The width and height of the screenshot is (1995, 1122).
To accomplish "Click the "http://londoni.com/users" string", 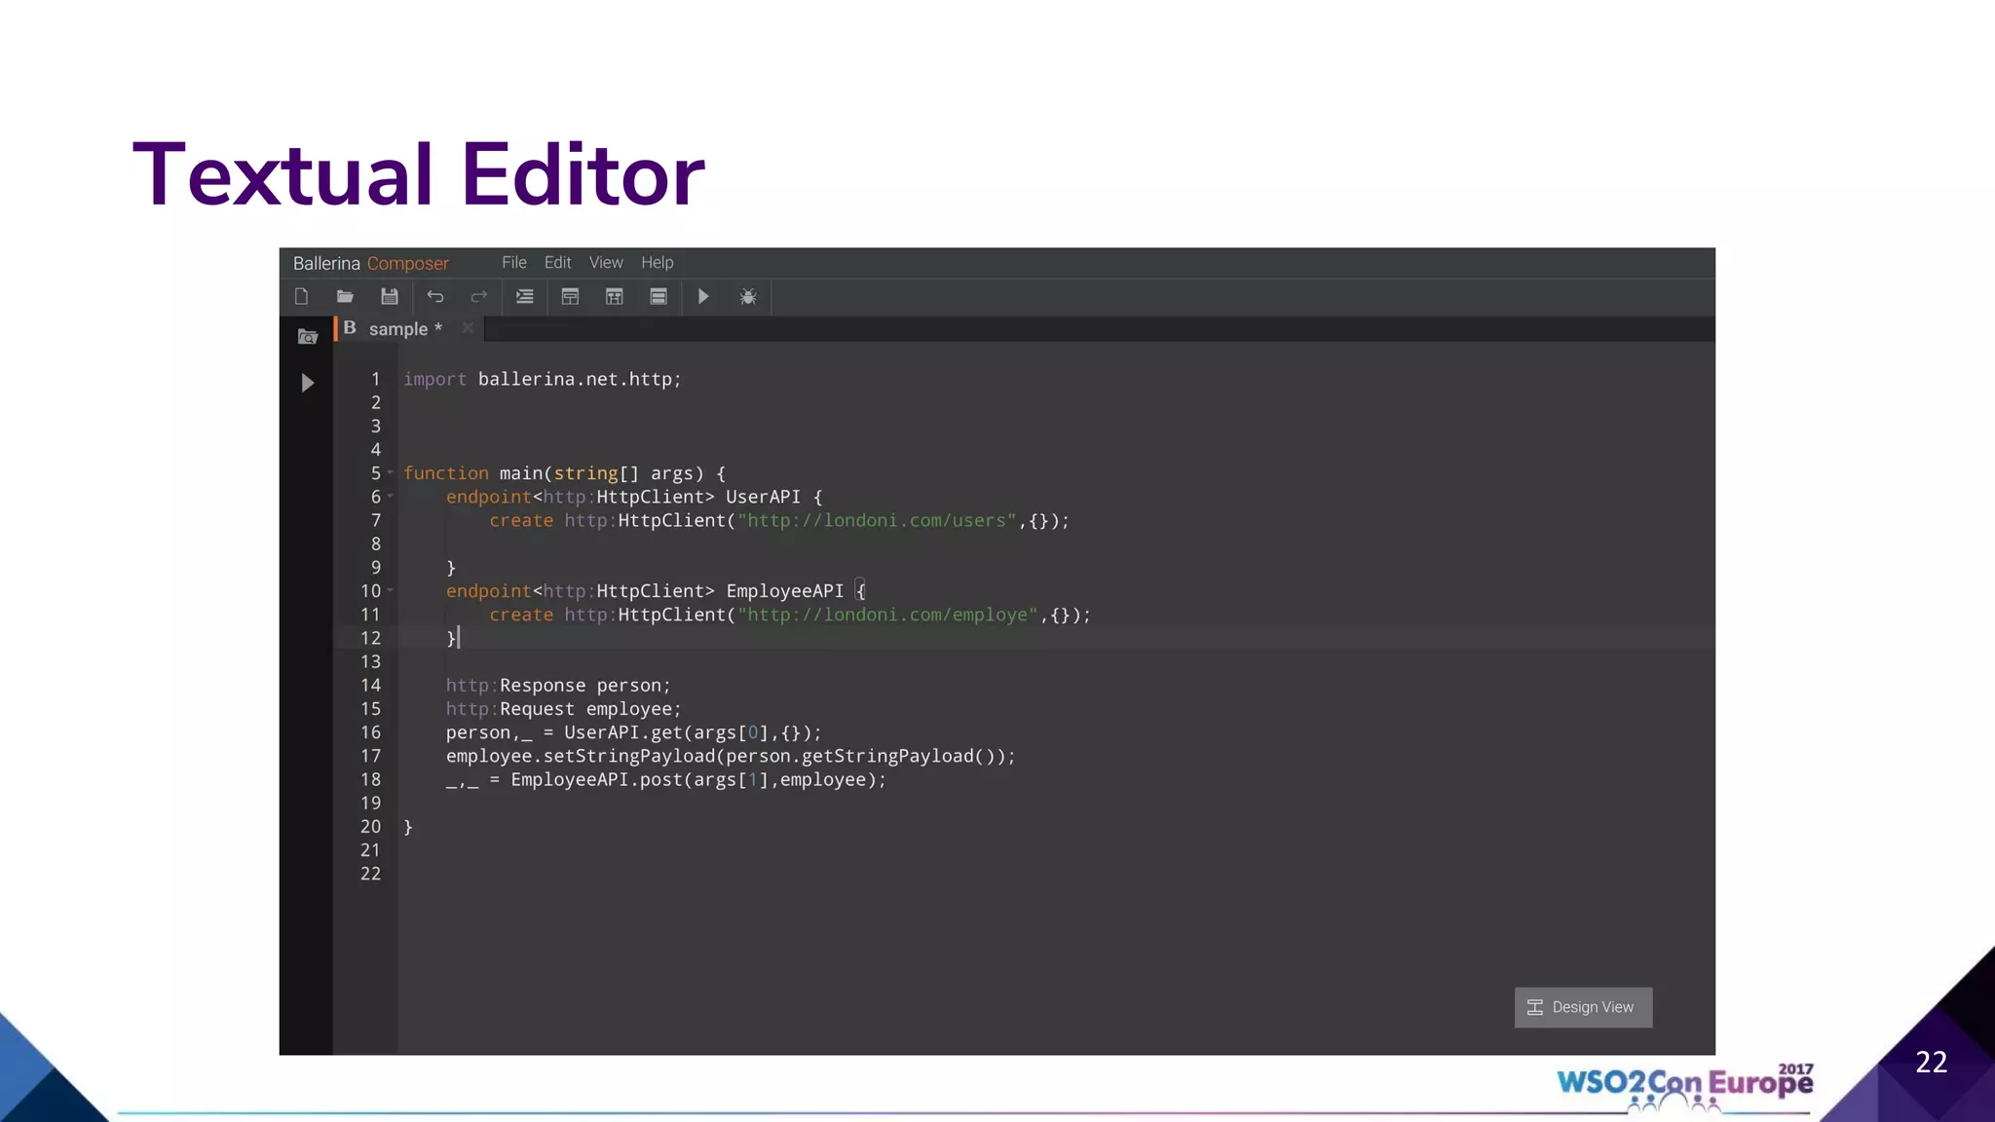I will tap(877, 521).
